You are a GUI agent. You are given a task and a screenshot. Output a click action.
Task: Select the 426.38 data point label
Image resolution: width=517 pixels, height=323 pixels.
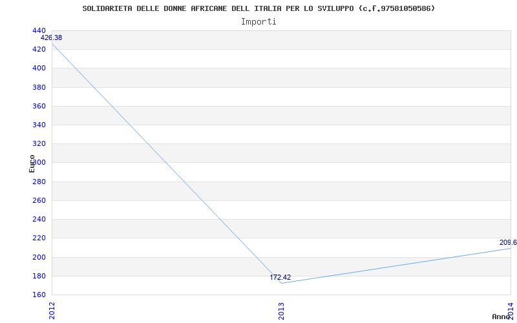[x=51, y=37]
